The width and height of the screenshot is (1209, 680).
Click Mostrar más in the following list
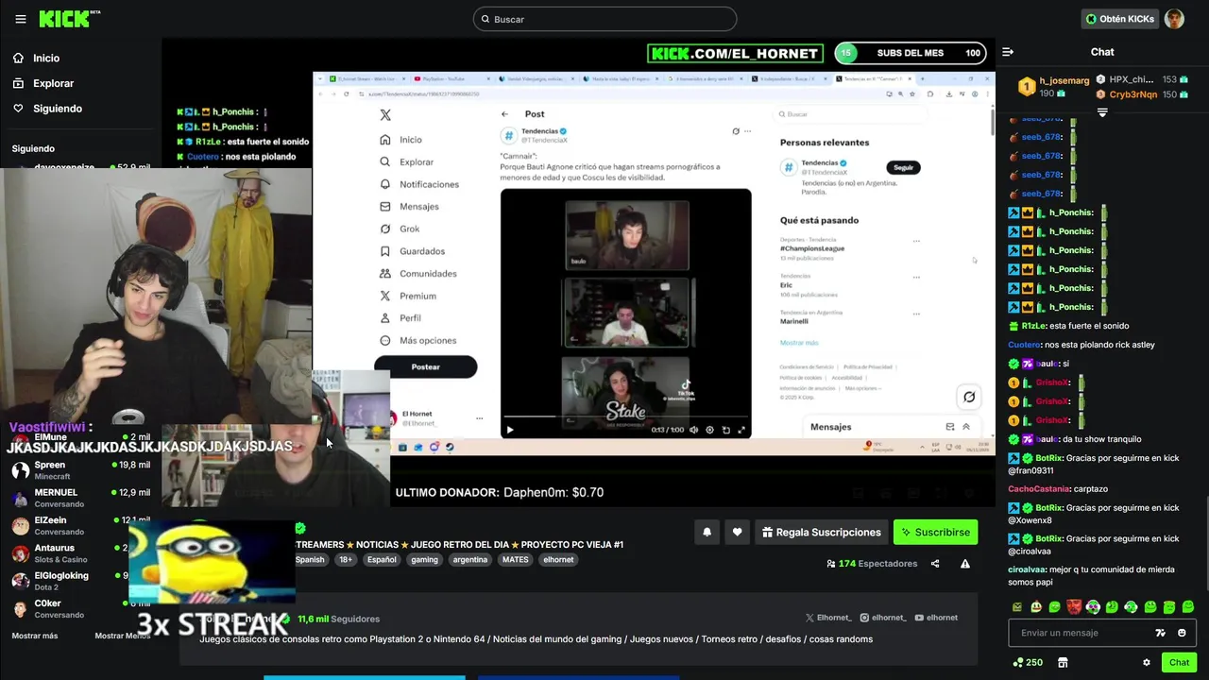35,636
